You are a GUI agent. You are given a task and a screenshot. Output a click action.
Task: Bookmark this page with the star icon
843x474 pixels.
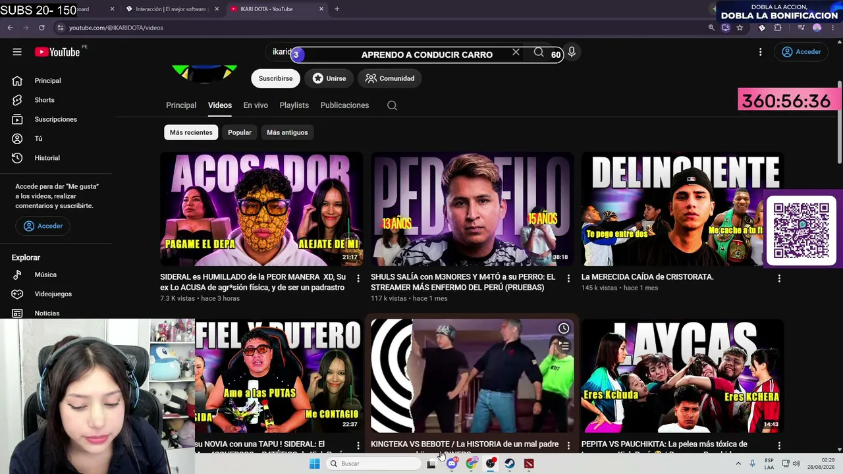[740, 28]
